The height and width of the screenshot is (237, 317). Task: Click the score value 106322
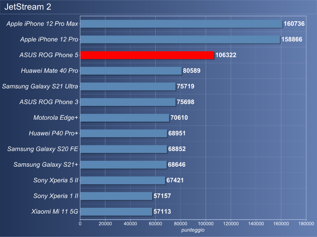pyautogui.click(x=226, y=55)
